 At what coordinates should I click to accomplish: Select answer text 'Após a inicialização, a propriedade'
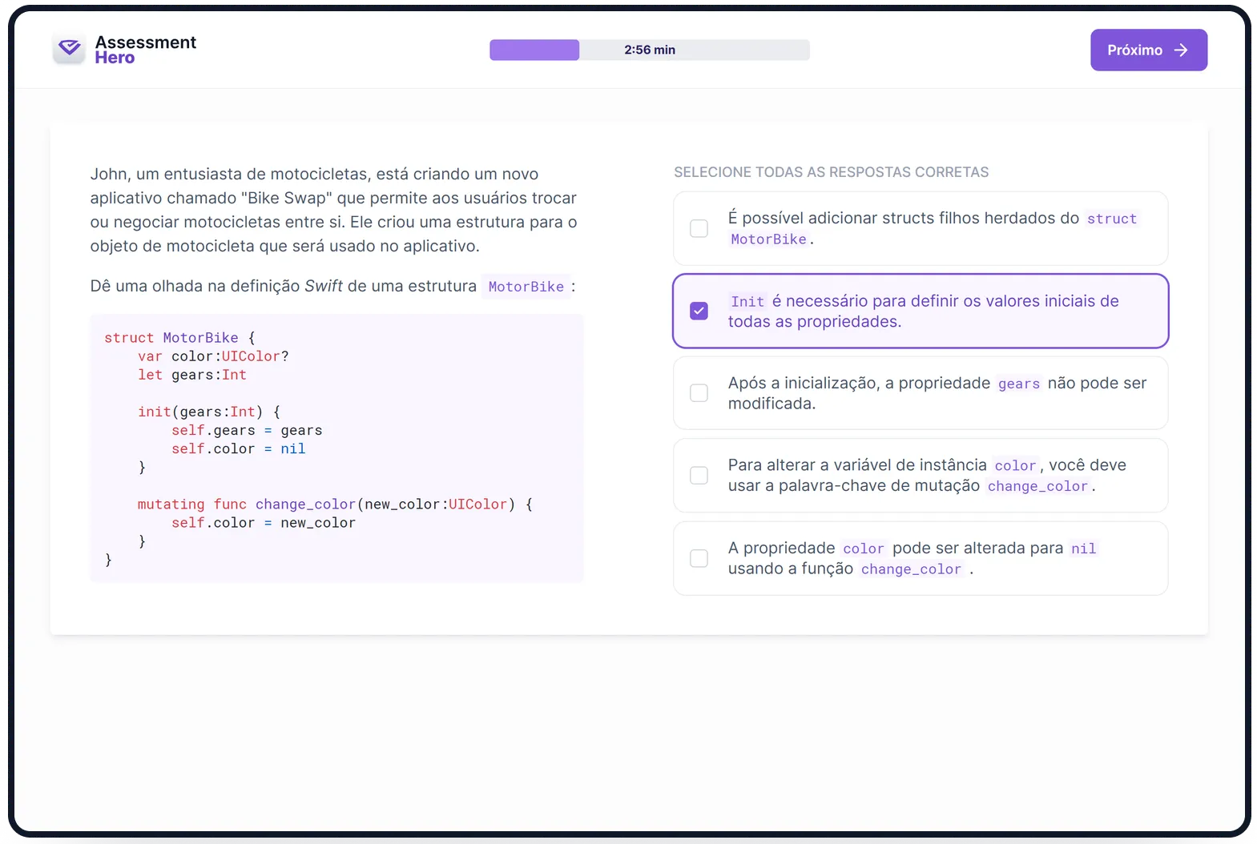pyautogui.click(x=859, y=383)
